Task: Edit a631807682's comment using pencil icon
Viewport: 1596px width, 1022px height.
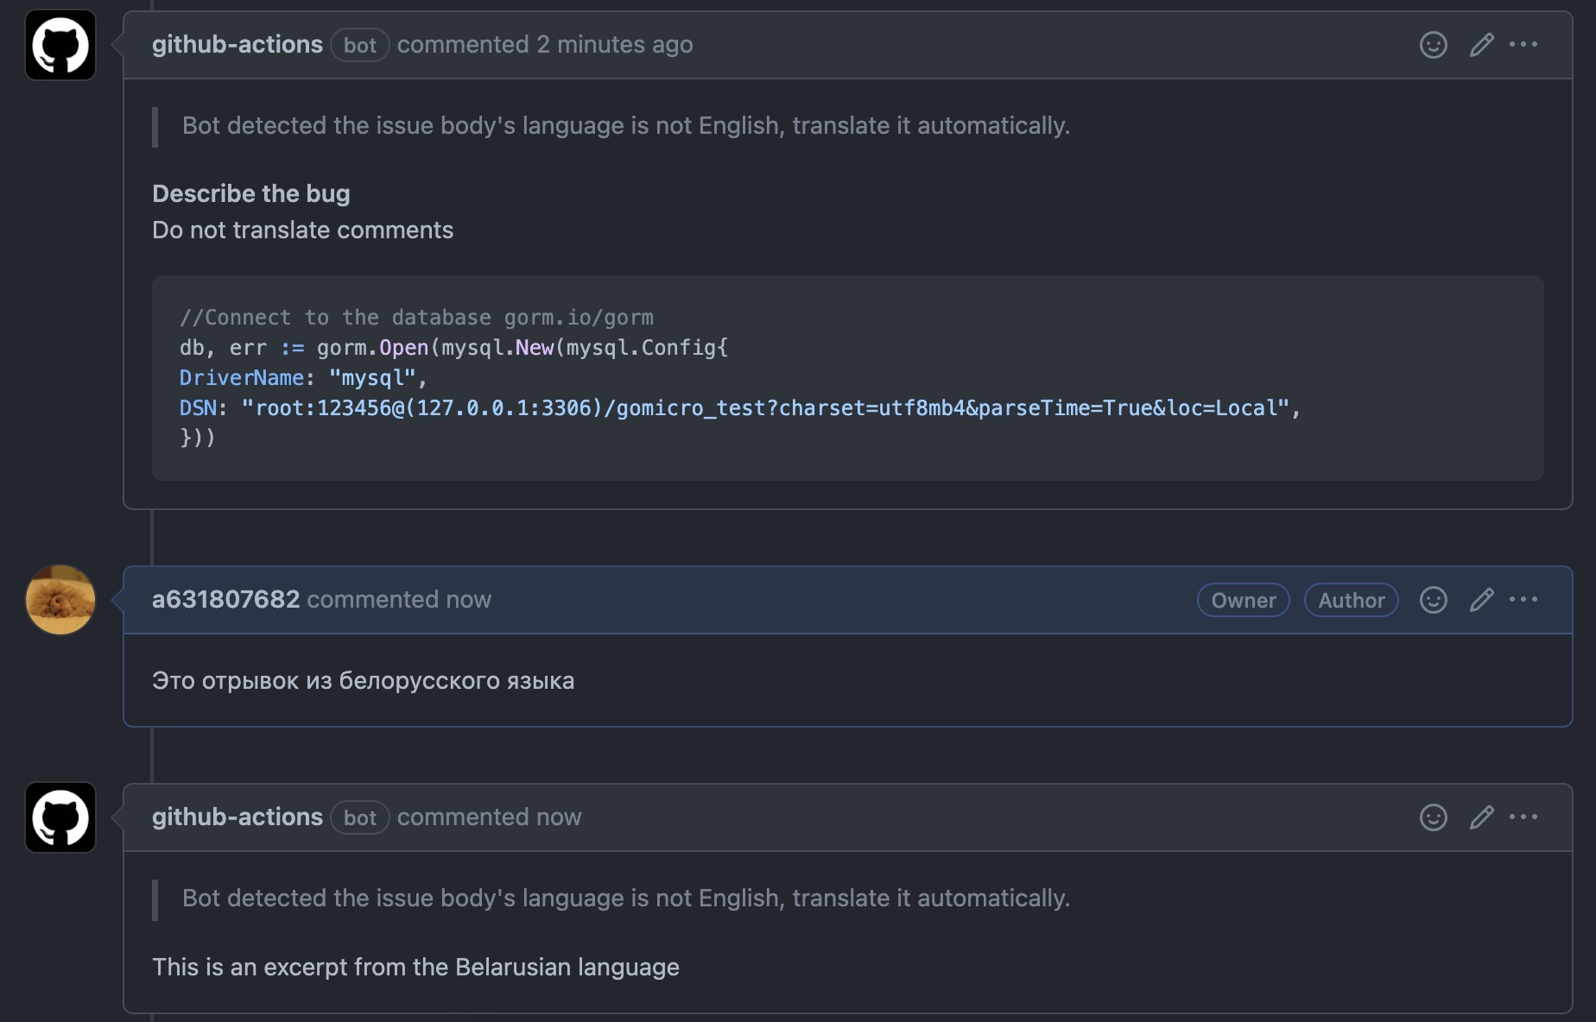Action: (1481, 600)
